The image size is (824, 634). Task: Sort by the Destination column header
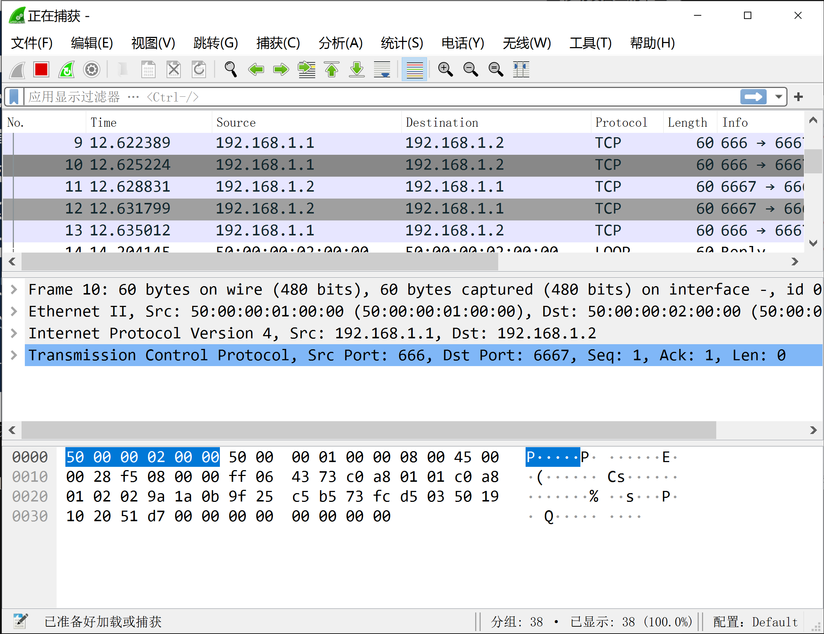496,123
